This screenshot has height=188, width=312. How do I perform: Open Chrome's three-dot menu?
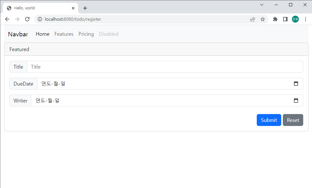305,19
